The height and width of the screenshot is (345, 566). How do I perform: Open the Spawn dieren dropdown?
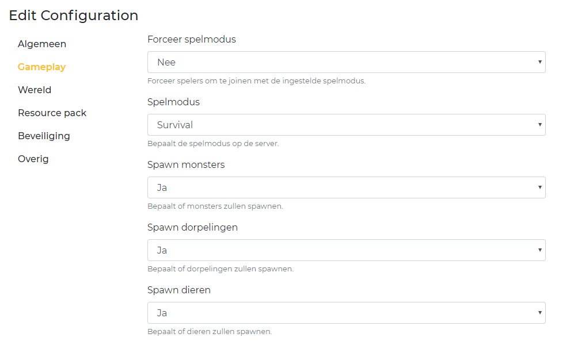346,313
